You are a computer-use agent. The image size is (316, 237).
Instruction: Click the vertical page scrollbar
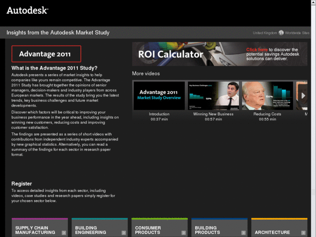click(x=313, y=118)
